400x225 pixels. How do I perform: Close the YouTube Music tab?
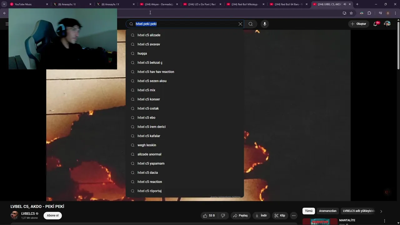(x=47, y=4)
